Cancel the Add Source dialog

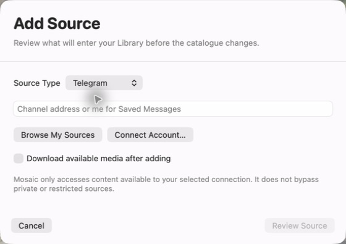click(x=32, y=225)
